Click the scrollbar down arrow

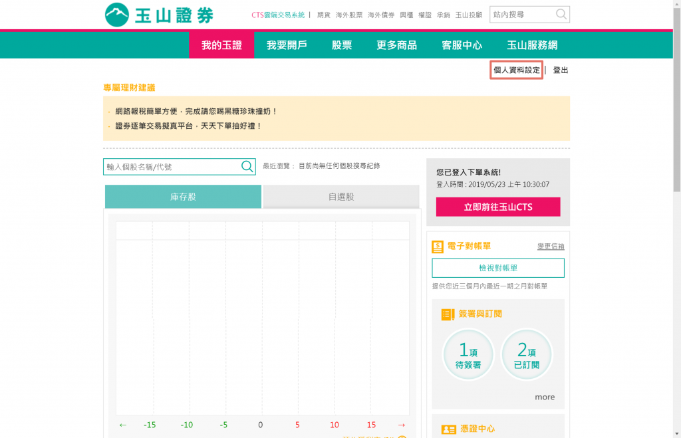[676, 433]
